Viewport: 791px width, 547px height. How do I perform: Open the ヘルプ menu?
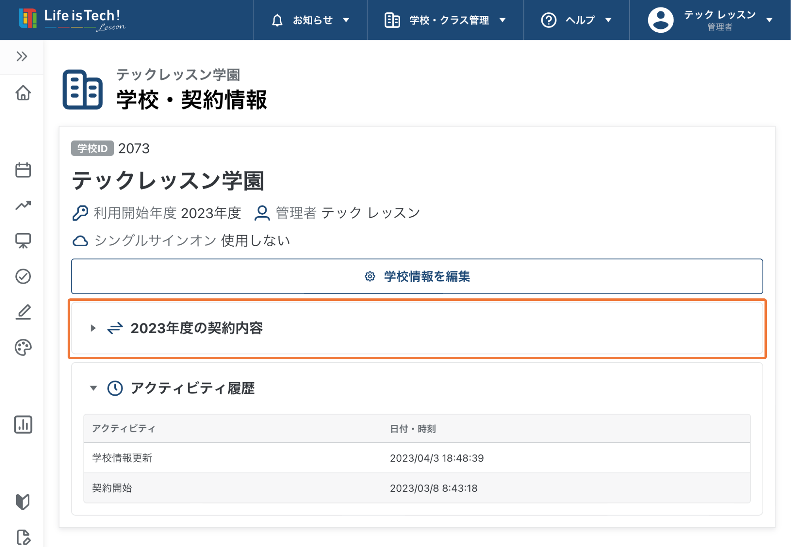(576, 20)
